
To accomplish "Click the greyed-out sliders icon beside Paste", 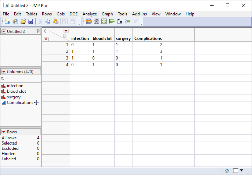I will tap(65, 21).
